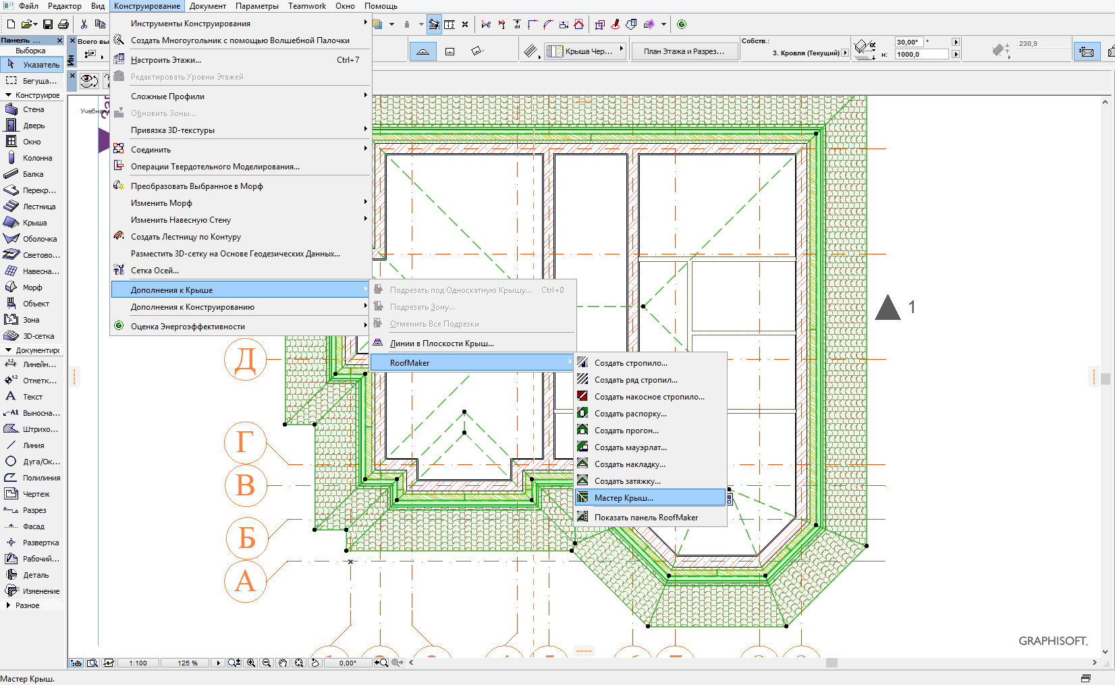
Task: Select the Зона (Zone) tool
Action: 32,320
